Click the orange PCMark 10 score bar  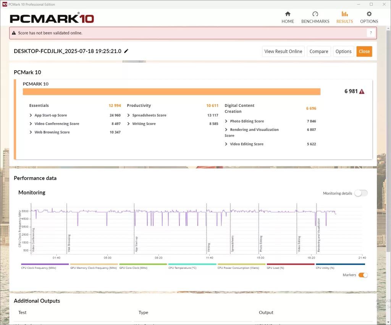171,92
